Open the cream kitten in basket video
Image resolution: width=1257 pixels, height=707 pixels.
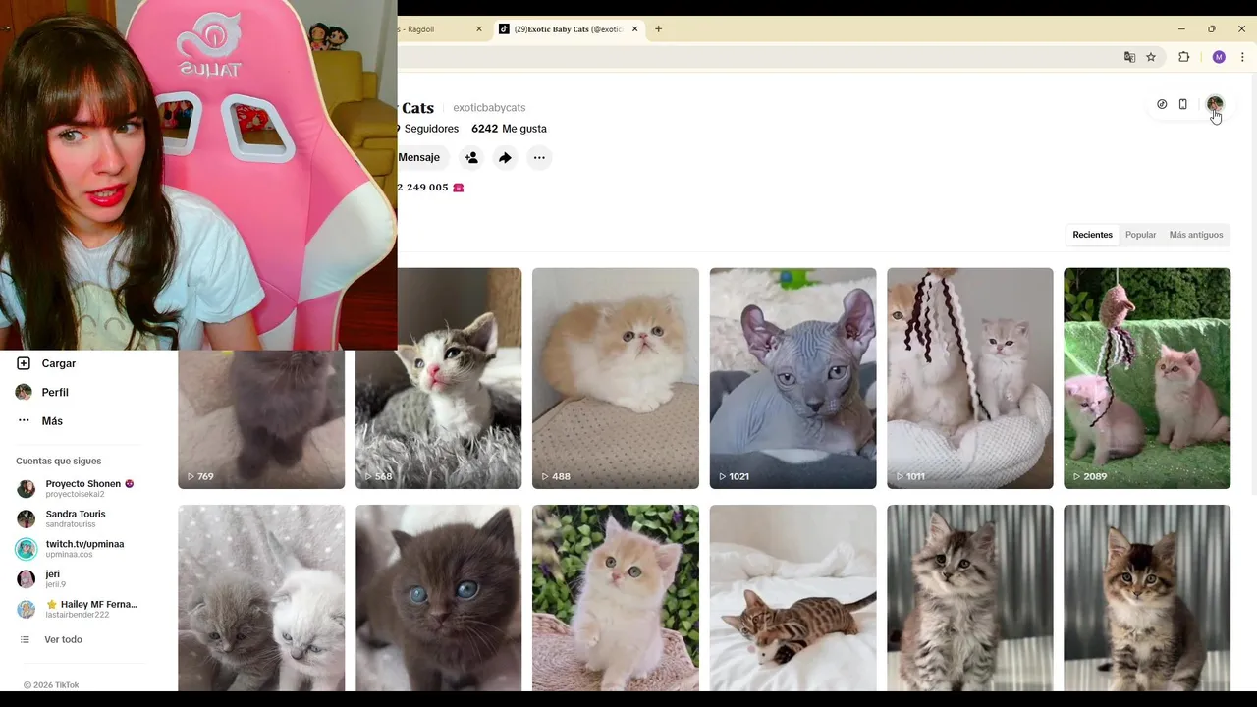[616, 598]
